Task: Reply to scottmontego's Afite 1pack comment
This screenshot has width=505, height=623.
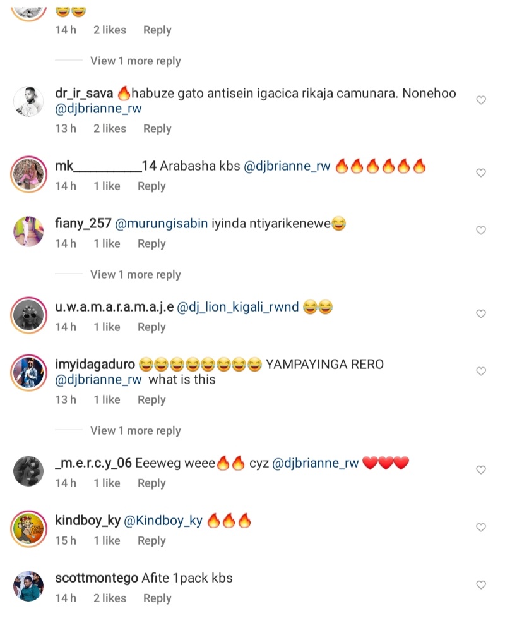Action: pyautogui.click(x=157, y=598)
